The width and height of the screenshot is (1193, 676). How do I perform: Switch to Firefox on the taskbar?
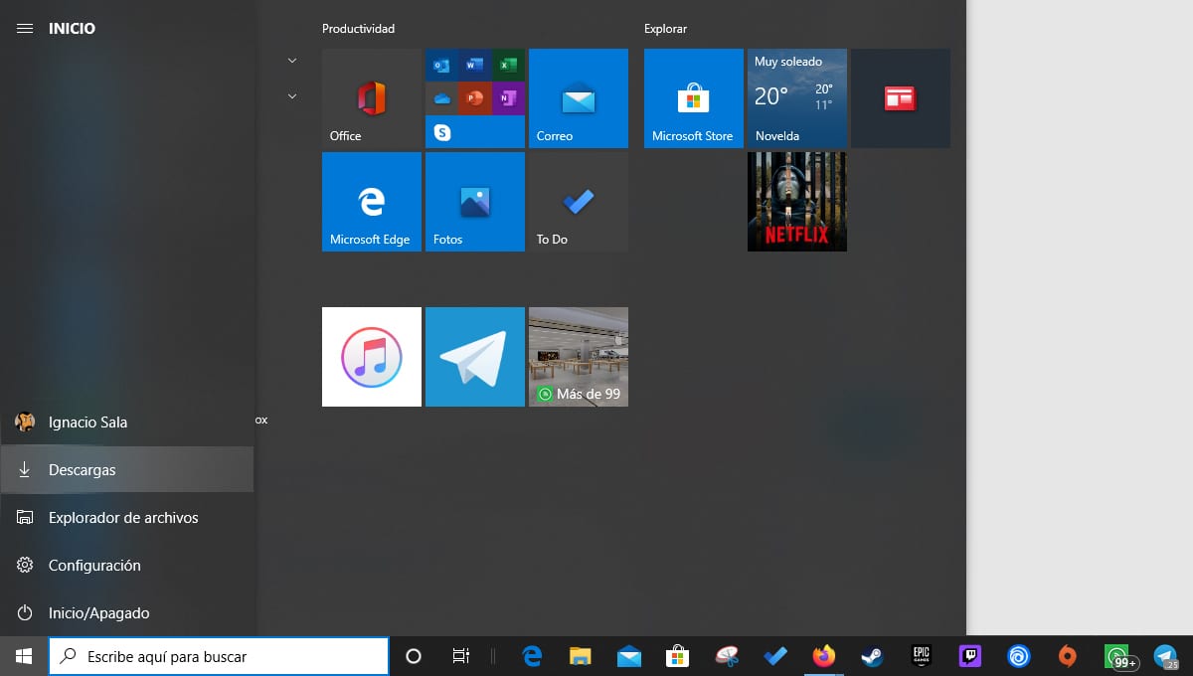(823, 656)
